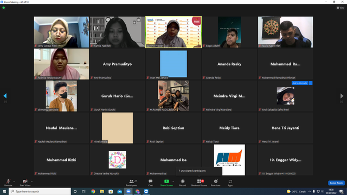
Task: Open video options arrow next to Start Video
Action: pos(32,181)
